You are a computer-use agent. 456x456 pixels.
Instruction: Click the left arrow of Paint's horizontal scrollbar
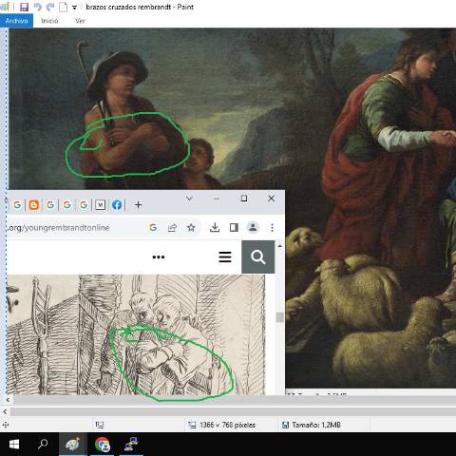(x=5, y=412)
